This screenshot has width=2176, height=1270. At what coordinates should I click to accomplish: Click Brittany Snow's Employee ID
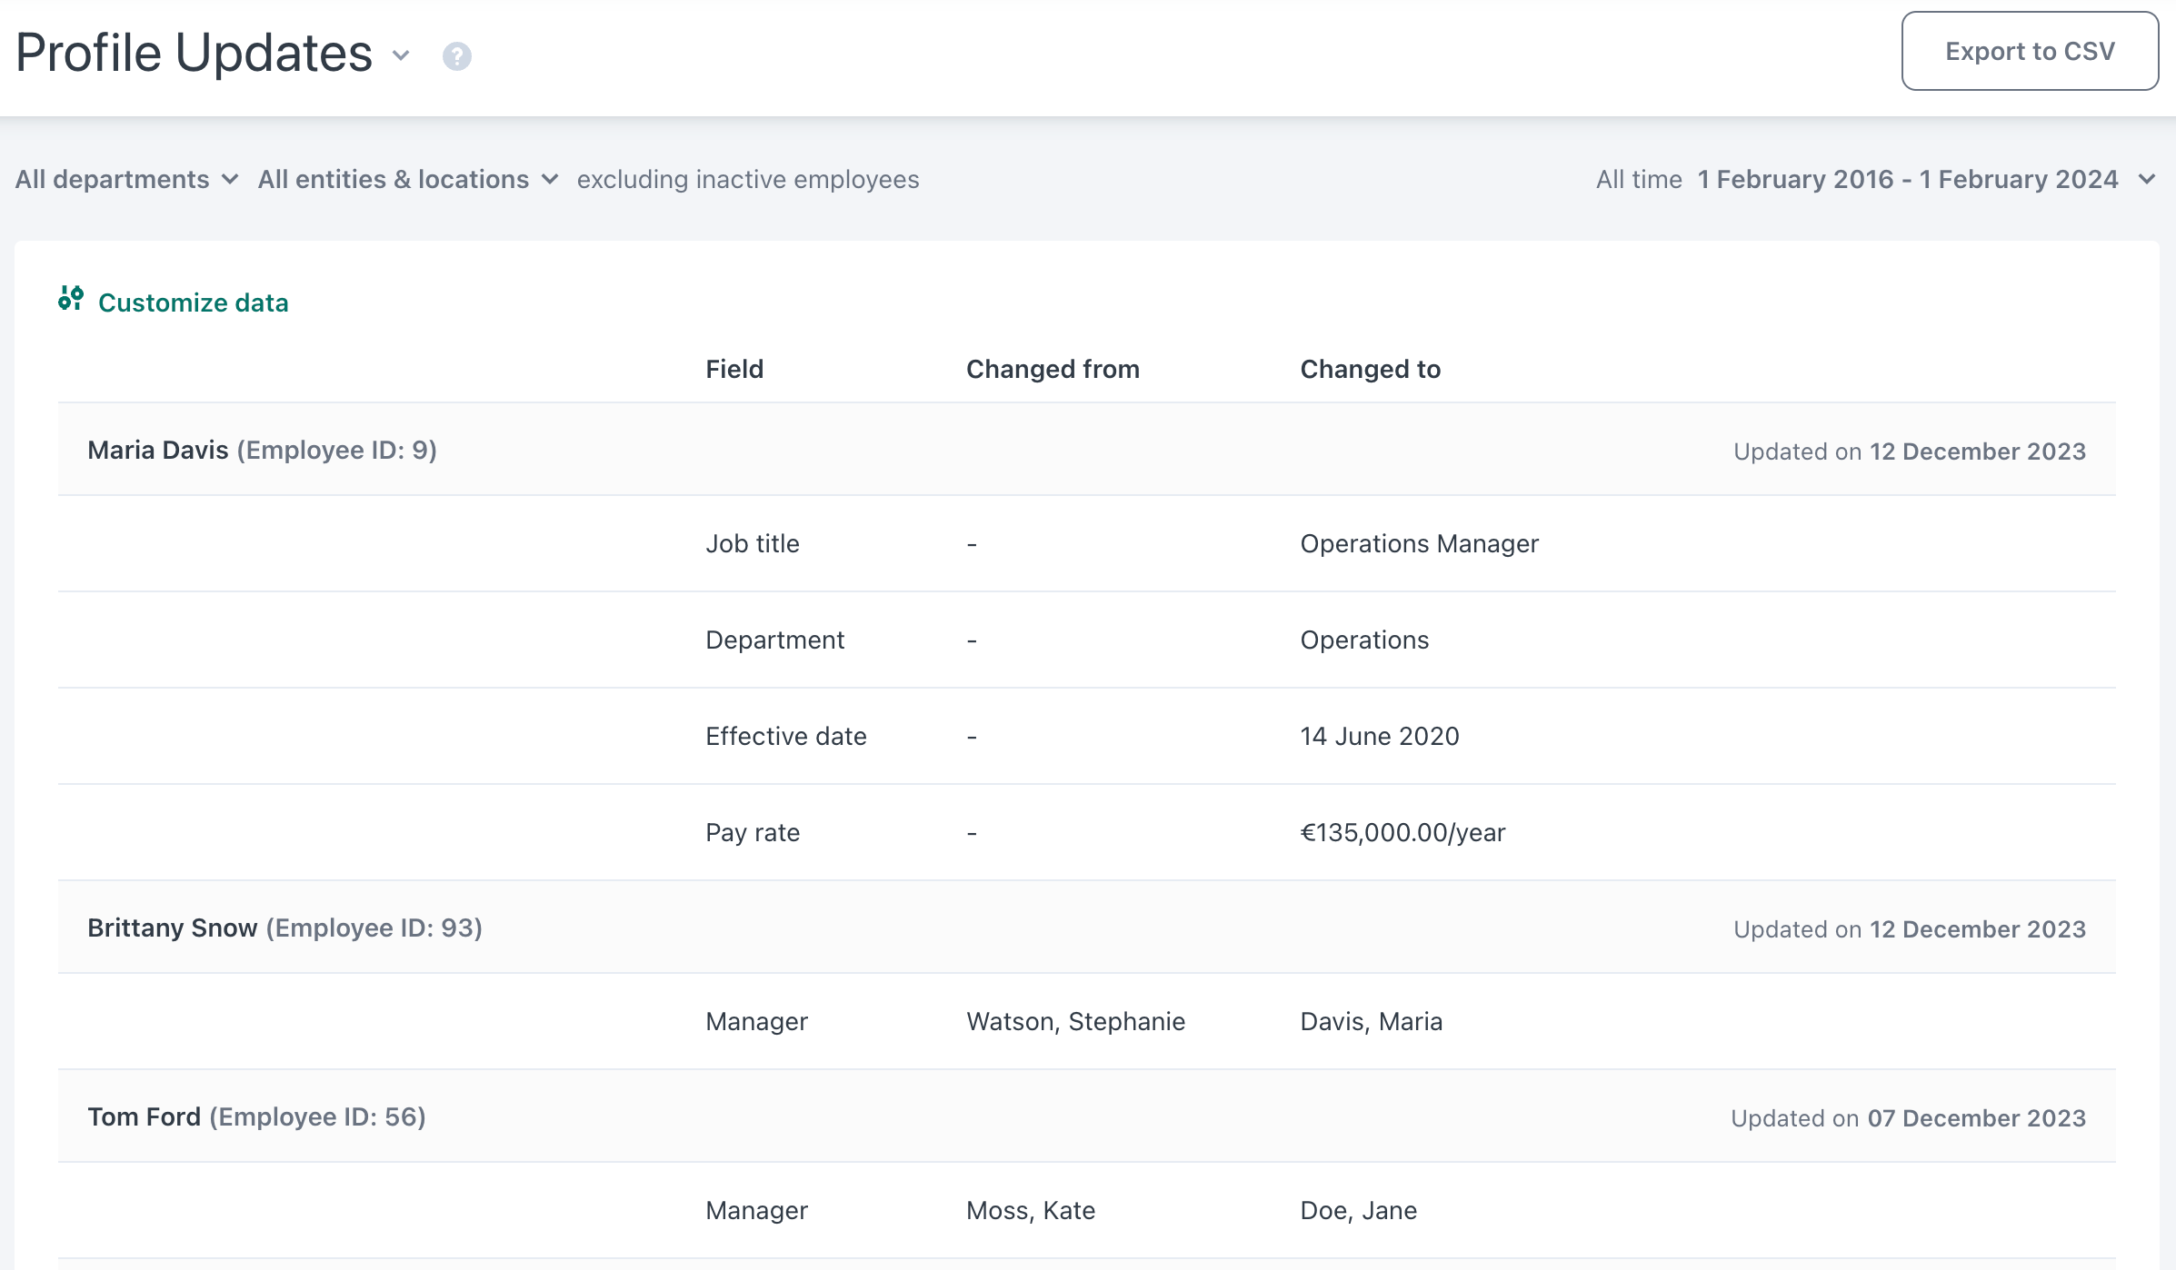(x=373, y=928)
